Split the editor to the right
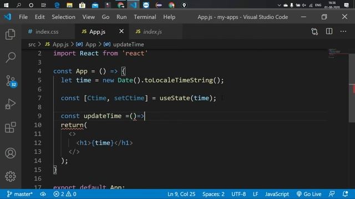 click(329, 32)
